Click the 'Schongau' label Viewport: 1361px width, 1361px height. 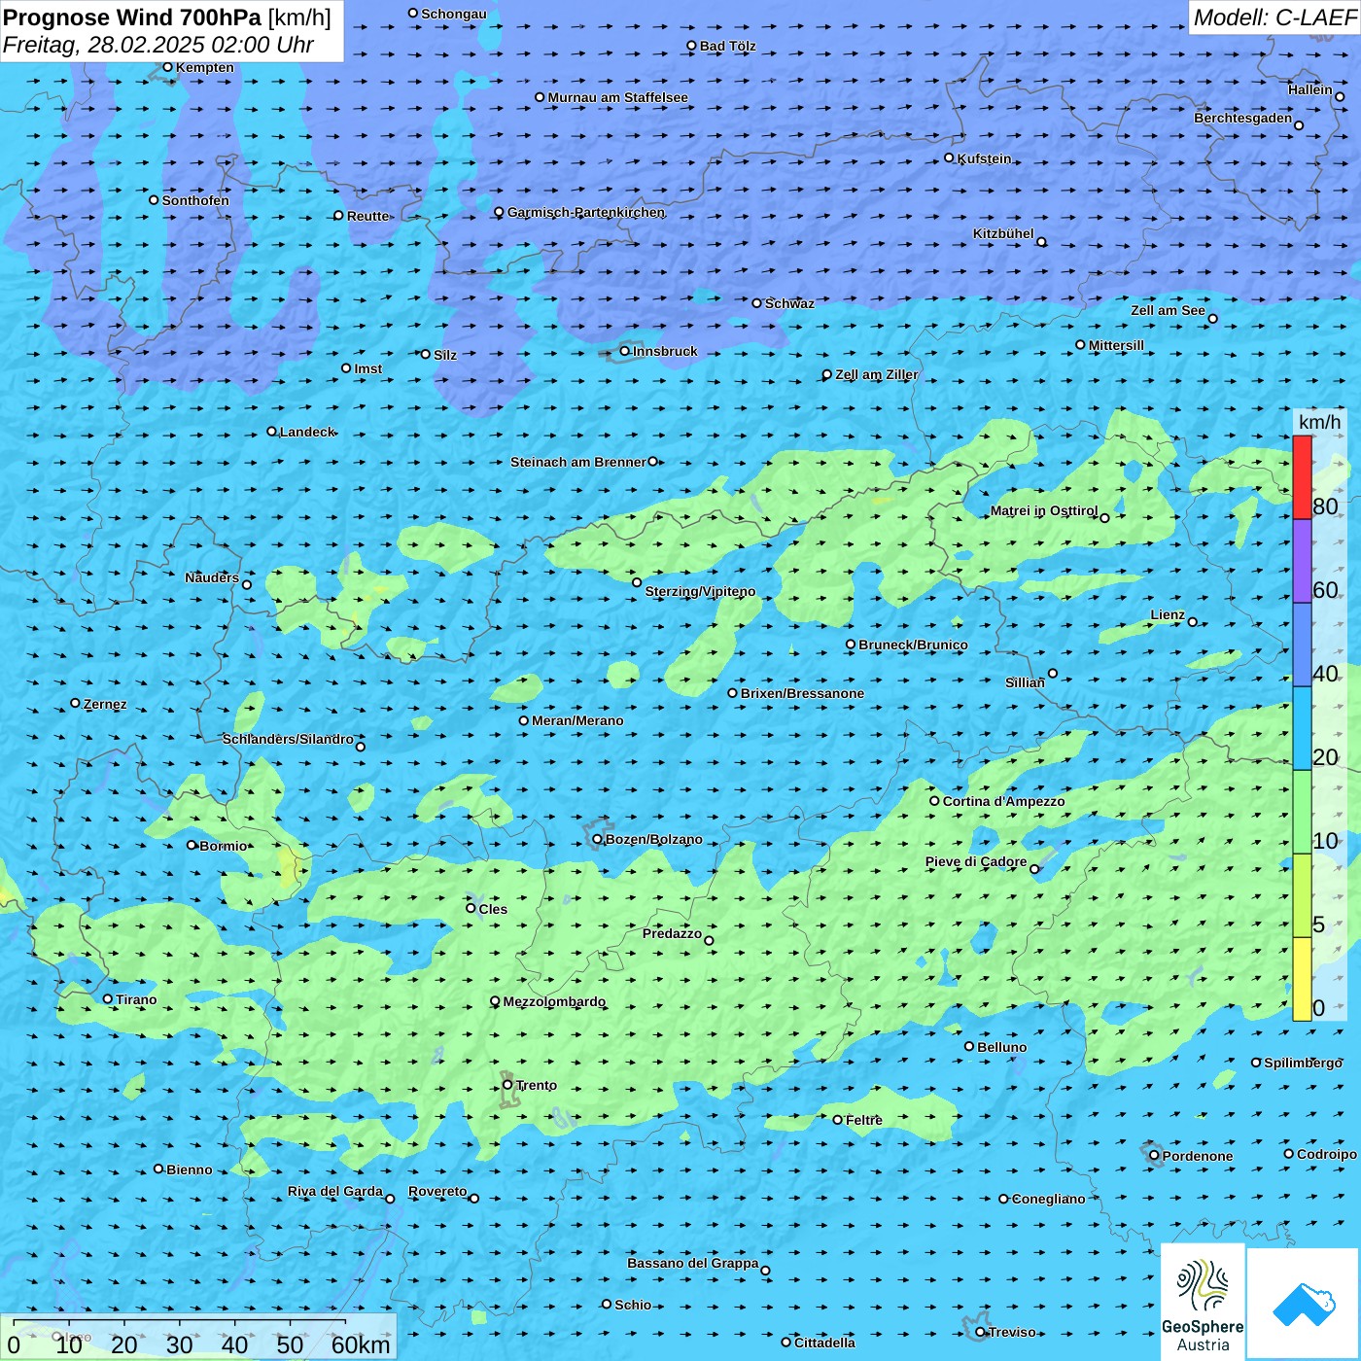coord(454,14)
